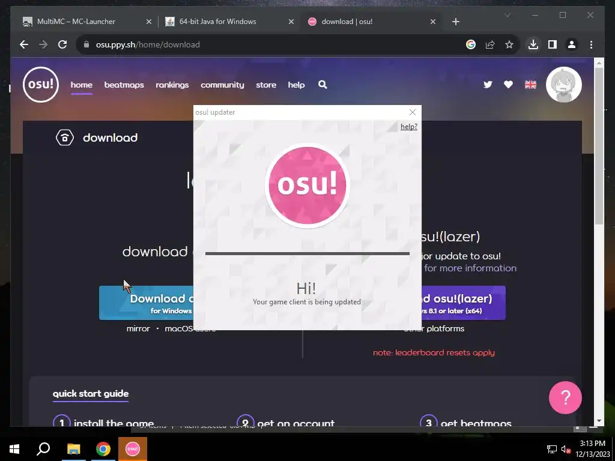The width and height of the screenshot is (615, 461).
Task: Open Chrome three-dot menu
Action: (x=591, y=44)
